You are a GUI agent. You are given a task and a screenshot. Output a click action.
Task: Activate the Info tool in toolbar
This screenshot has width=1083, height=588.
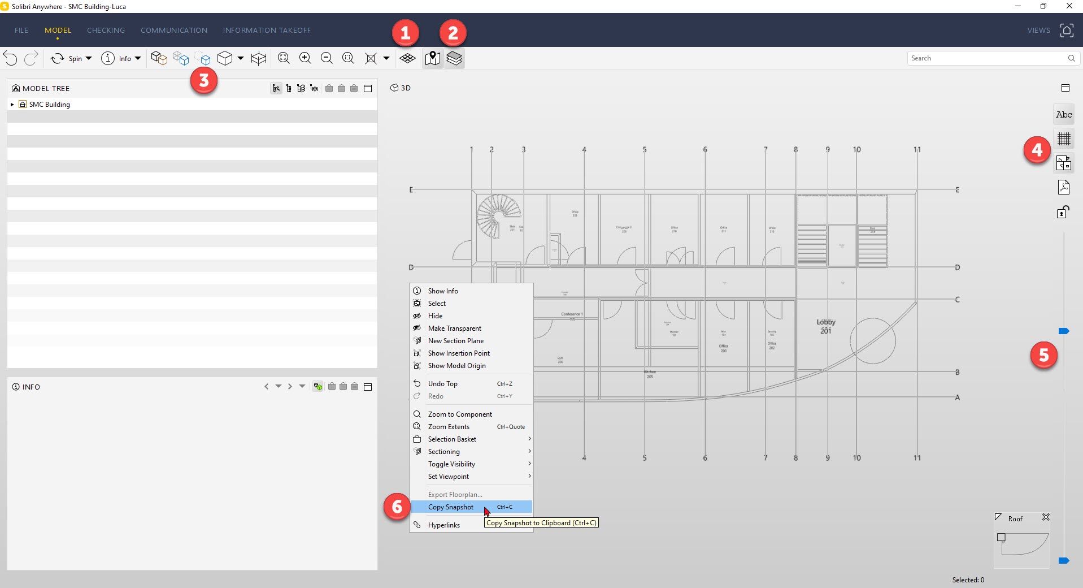(116, 58)
